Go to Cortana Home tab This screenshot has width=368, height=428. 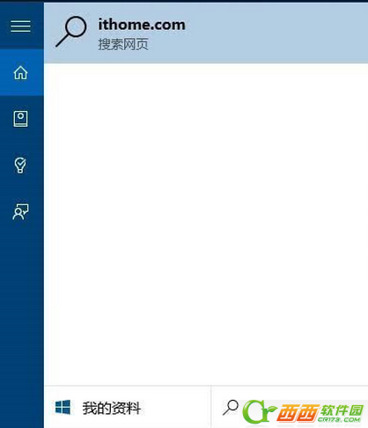tap(20, 72)
